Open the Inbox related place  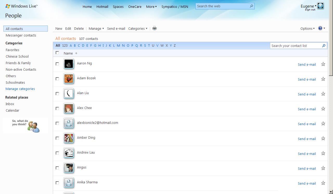pyautogui.click(x=10, y=104)
